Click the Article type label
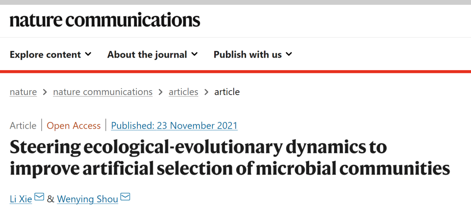The height and width of the screenshot is (211, 471). (23, 126)
